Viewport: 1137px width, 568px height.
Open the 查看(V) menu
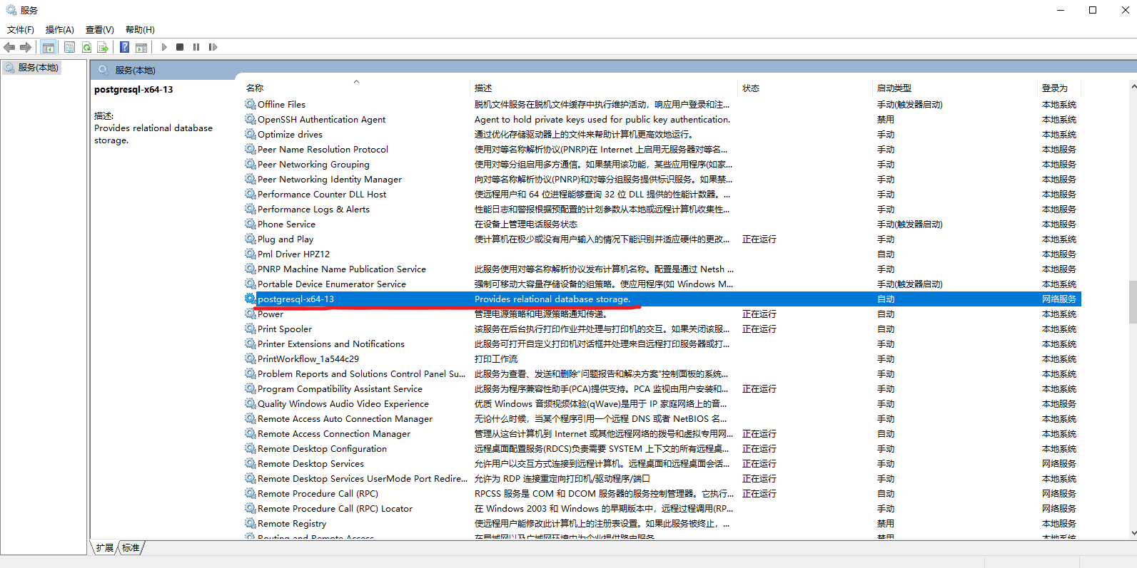click(x=99, y=29)
